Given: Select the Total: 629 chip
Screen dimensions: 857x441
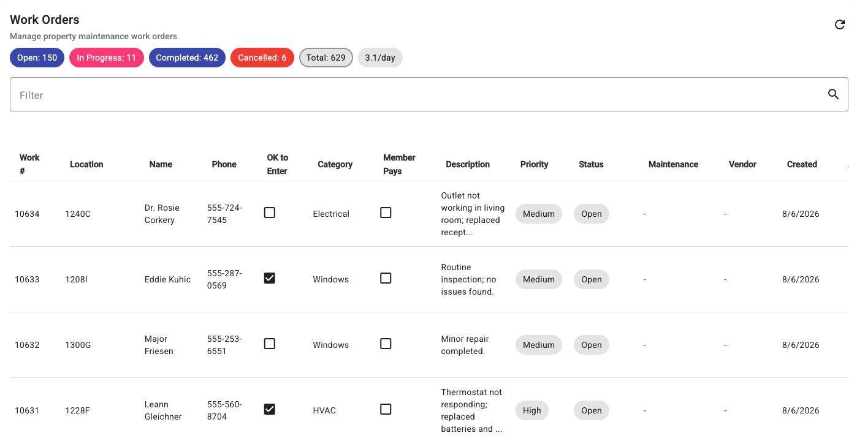Looking at the screenshot, I should tap(326, 58).
